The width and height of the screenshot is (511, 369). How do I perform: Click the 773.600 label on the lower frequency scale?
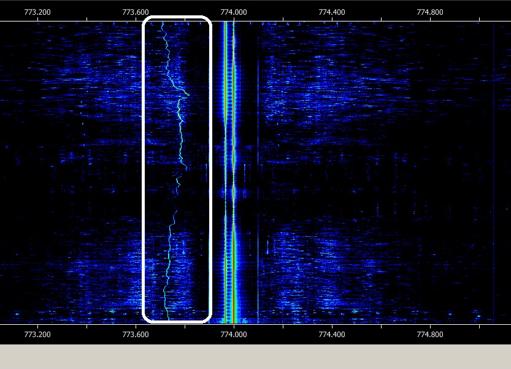click(135, 335)
